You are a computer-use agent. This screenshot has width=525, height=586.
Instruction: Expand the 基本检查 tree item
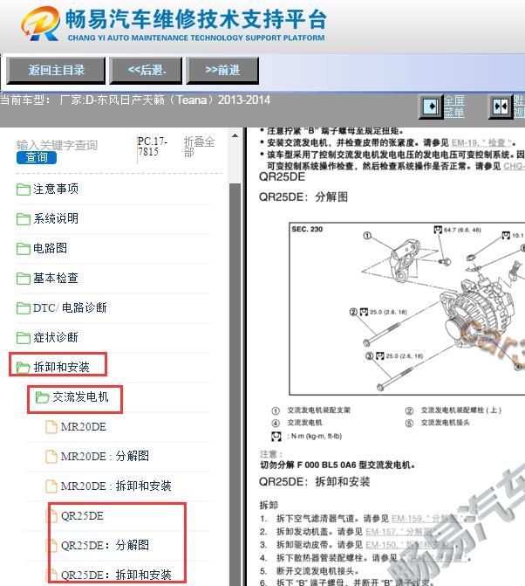[56, 278]
